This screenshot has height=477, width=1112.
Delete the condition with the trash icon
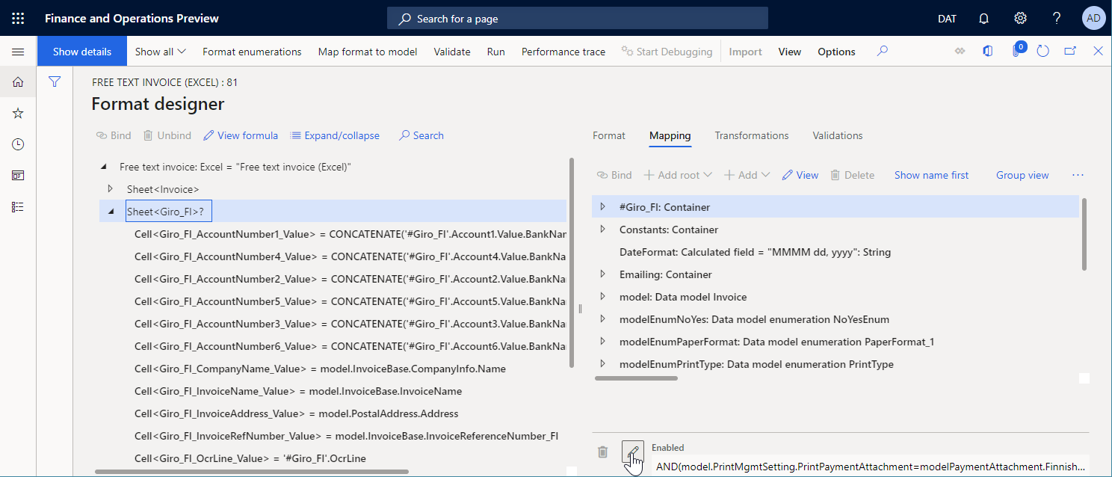point(602,452)
